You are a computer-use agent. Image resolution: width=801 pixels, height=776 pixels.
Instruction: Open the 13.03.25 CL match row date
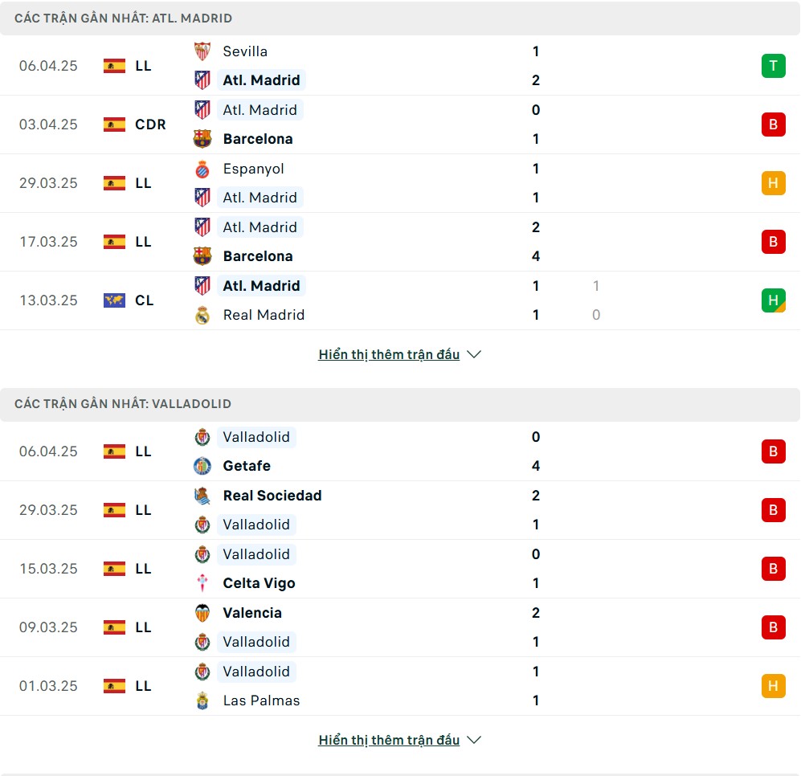[48, 300]
